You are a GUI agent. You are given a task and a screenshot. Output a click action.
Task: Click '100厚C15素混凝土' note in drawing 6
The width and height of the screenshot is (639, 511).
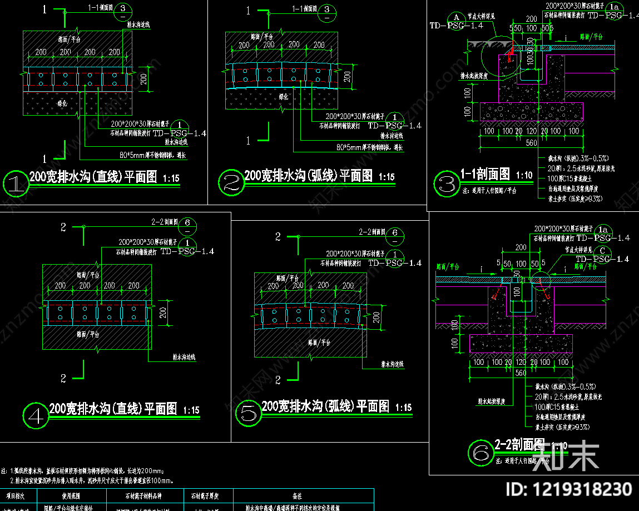pos(557,406)
